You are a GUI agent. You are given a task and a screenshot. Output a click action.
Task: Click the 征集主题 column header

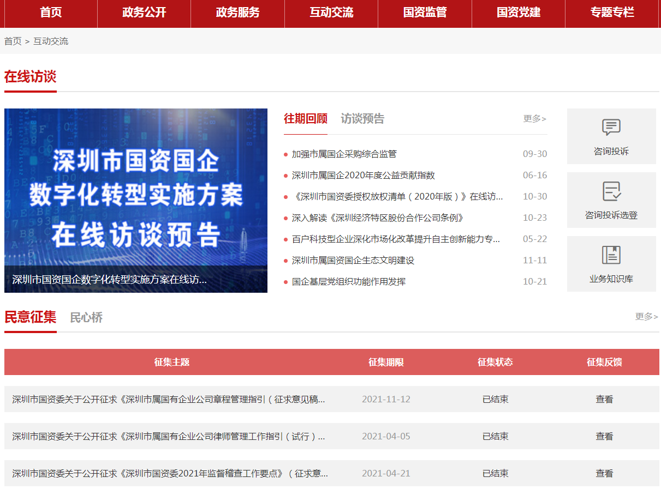click(171, 363)
